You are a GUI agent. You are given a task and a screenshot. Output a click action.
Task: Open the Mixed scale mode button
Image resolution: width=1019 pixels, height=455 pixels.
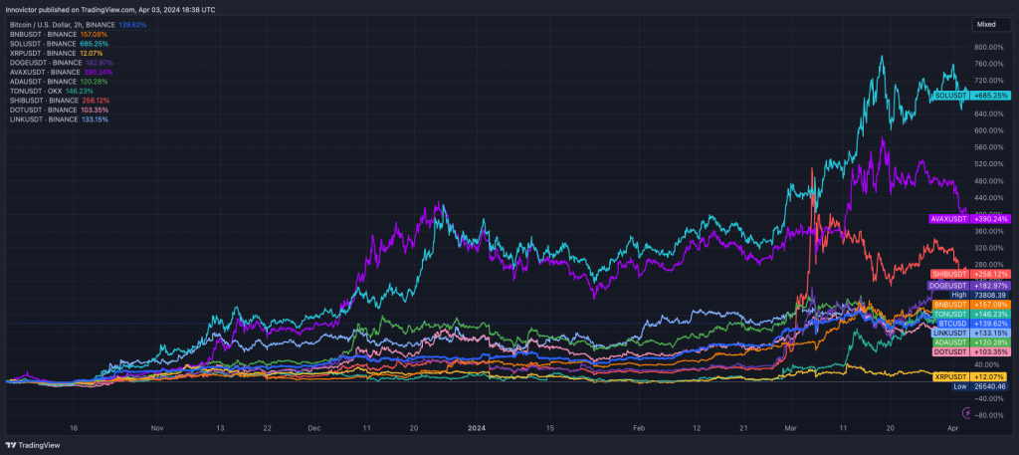pos(991,24)
